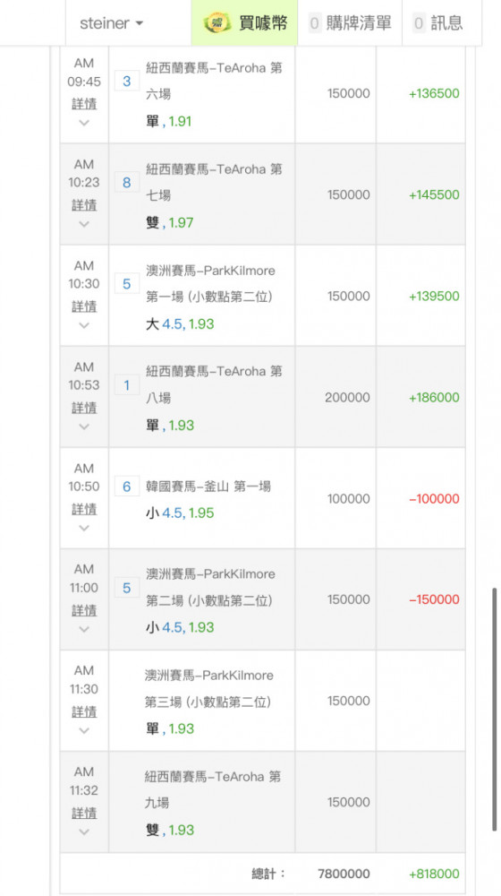Click the numbered badge 1 on the 10:53 row
Image resolution: width=501 pixels, height=896 pixels.
point(127,385)
